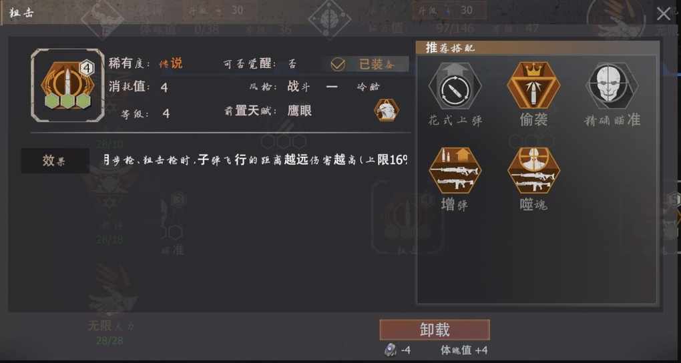Image resolution: width=681 pixels, height=363 pixels.
Task: Click the 鹰眼 prerequisite talent text
Action: pyautogui.click(x=299, y=111)
